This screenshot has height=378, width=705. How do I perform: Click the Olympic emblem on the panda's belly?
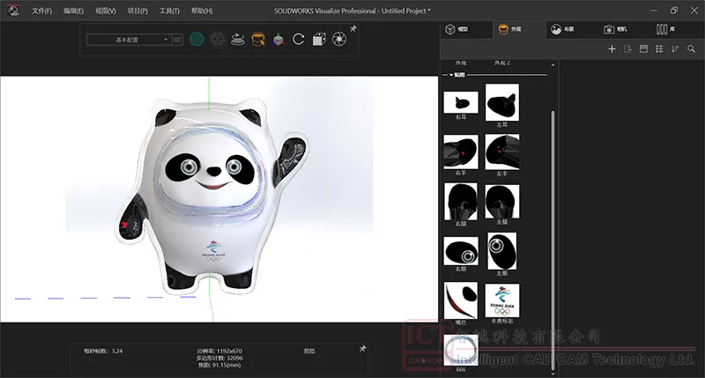click(x=213, y=251)
